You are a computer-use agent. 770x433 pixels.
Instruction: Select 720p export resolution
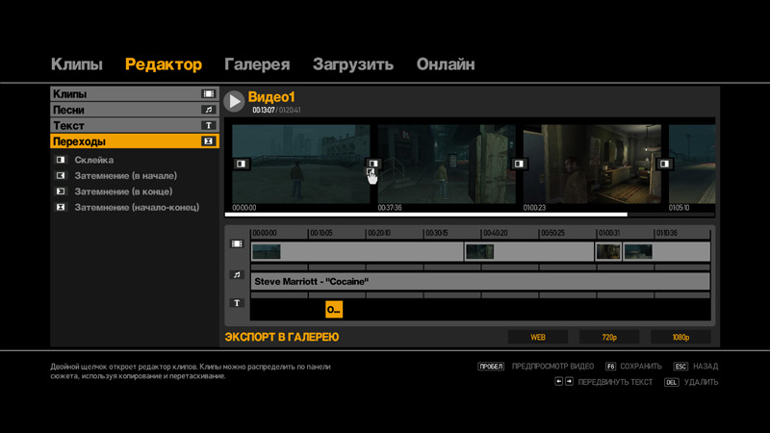coord(608,338)
